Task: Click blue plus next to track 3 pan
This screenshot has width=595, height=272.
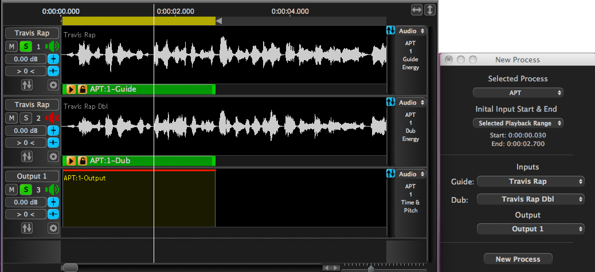Action: click(53, 214)
